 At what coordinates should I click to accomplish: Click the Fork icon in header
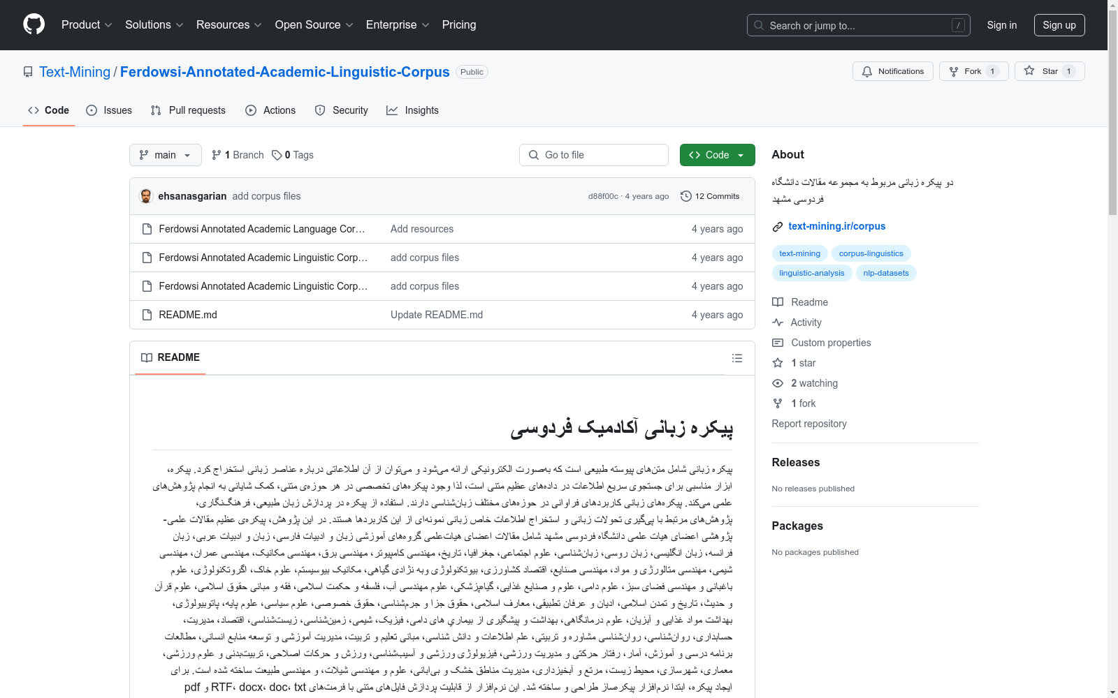pyautogui.click(x=954, y=71)
